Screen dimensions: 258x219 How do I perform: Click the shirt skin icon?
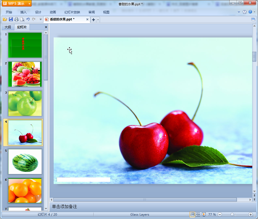[x=244, y=12]
